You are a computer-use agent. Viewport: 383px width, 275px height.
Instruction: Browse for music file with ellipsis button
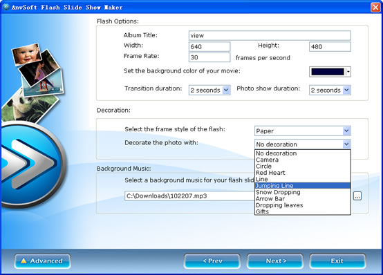pos(357,196)
